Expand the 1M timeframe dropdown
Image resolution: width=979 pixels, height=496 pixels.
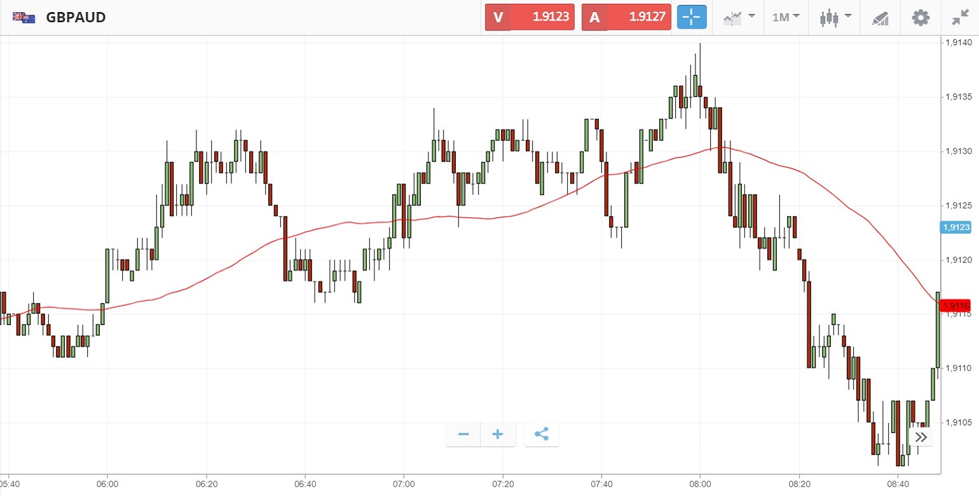(x=785, y=17)
